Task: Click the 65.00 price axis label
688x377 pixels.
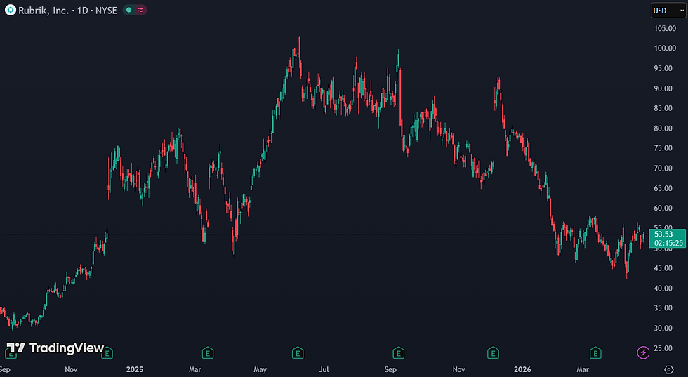Action: pyautogui.click(x=663, y=188)
